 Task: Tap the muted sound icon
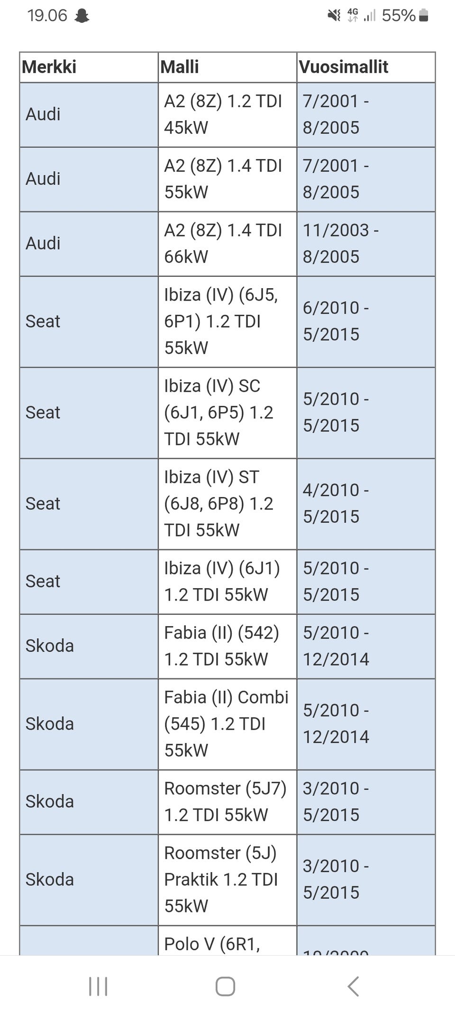(334, 16)
